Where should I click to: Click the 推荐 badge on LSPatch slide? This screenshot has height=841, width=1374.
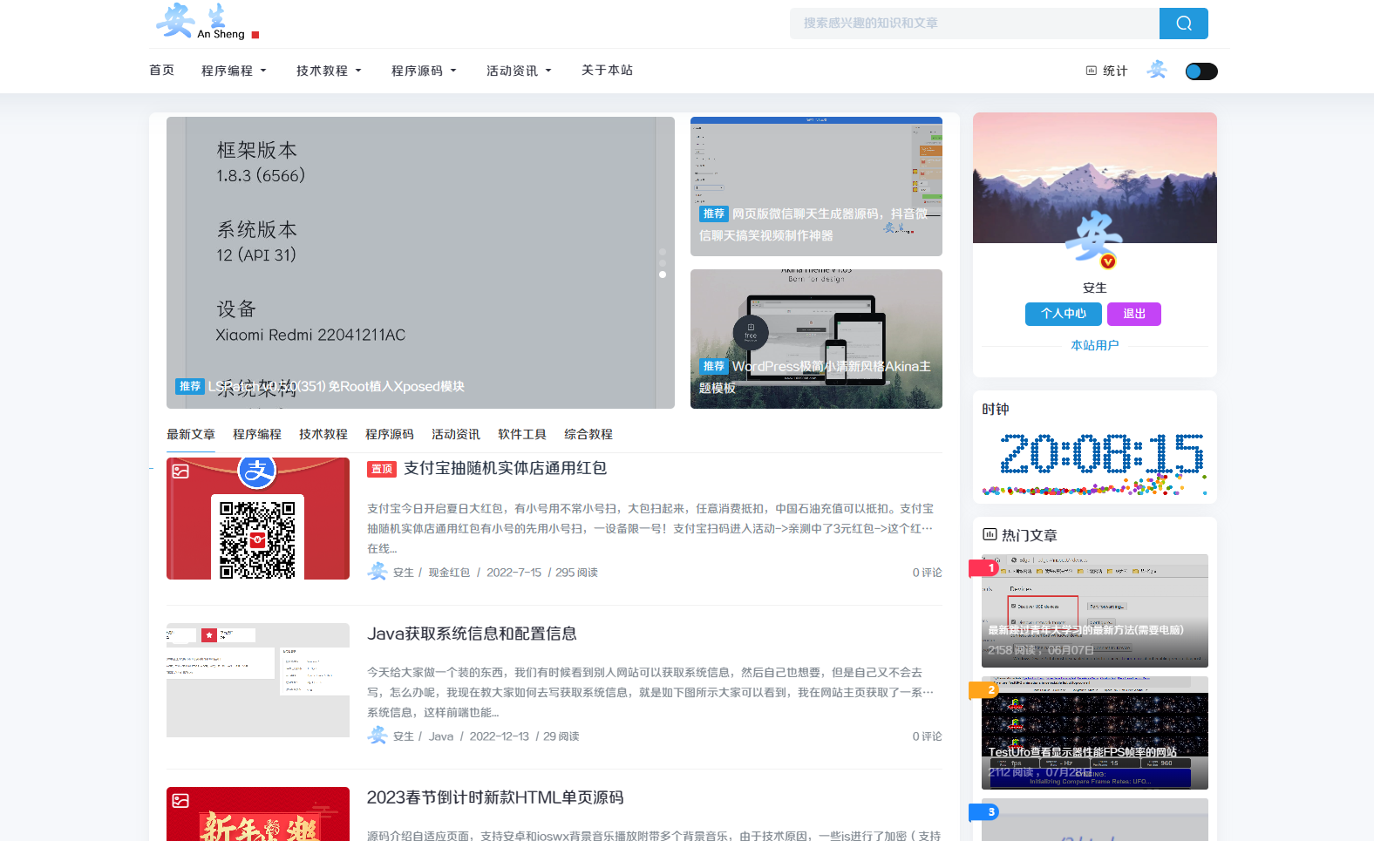tap(190, 386)
